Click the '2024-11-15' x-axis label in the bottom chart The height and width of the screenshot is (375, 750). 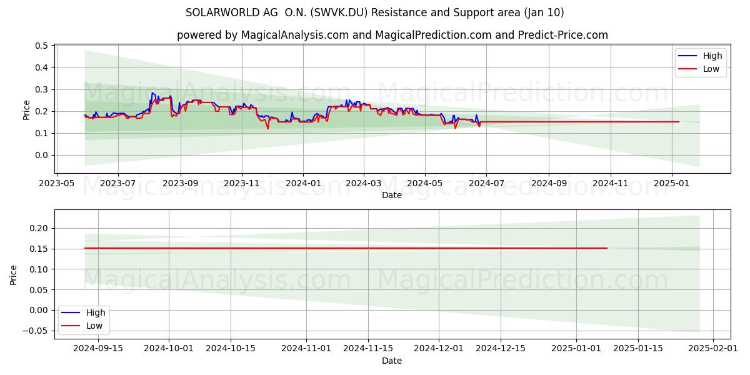coord(368,349)
